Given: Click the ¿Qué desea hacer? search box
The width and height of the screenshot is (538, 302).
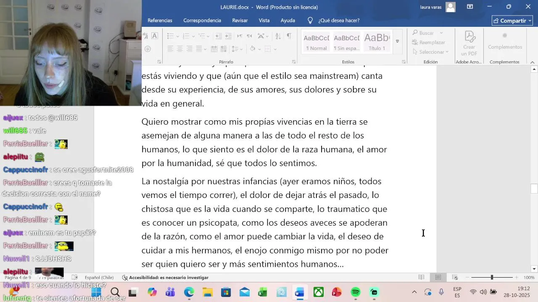Looking at the screenshot, I should tap(334, 21).
